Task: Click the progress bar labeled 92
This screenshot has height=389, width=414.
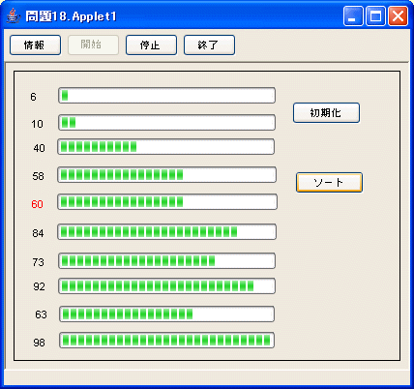Action: (166, 285)
